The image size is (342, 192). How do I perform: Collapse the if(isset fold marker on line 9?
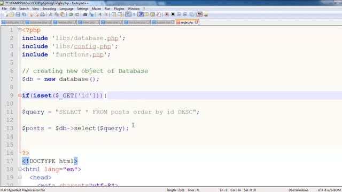click(x=20, y=95)
